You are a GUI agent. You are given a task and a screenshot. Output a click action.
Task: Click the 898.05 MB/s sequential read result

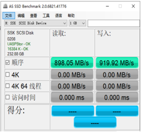pyautogui.click(x=72, y=63)
